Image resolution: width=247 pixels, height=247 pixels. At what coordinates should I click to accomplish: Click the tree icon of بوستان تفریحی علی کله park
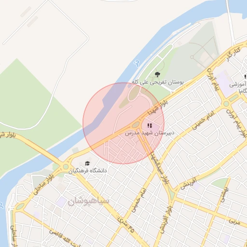[157, 74]
